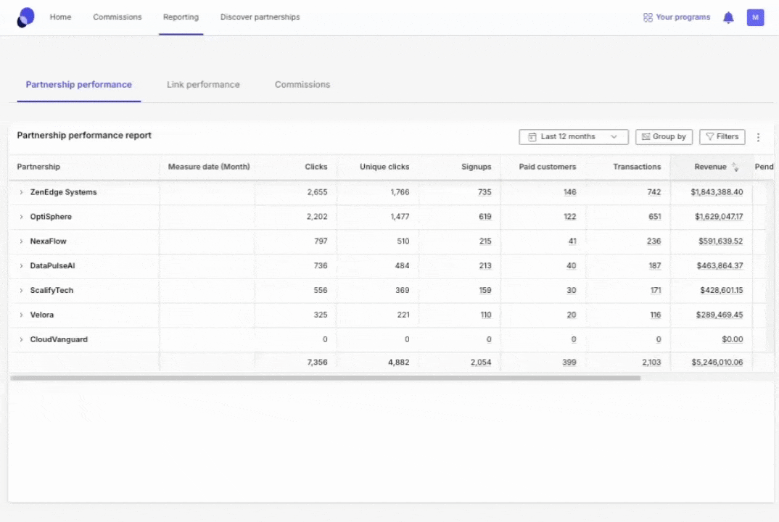Click OptiSphere revenue $1,629,047.17

[x=719, y=217]
